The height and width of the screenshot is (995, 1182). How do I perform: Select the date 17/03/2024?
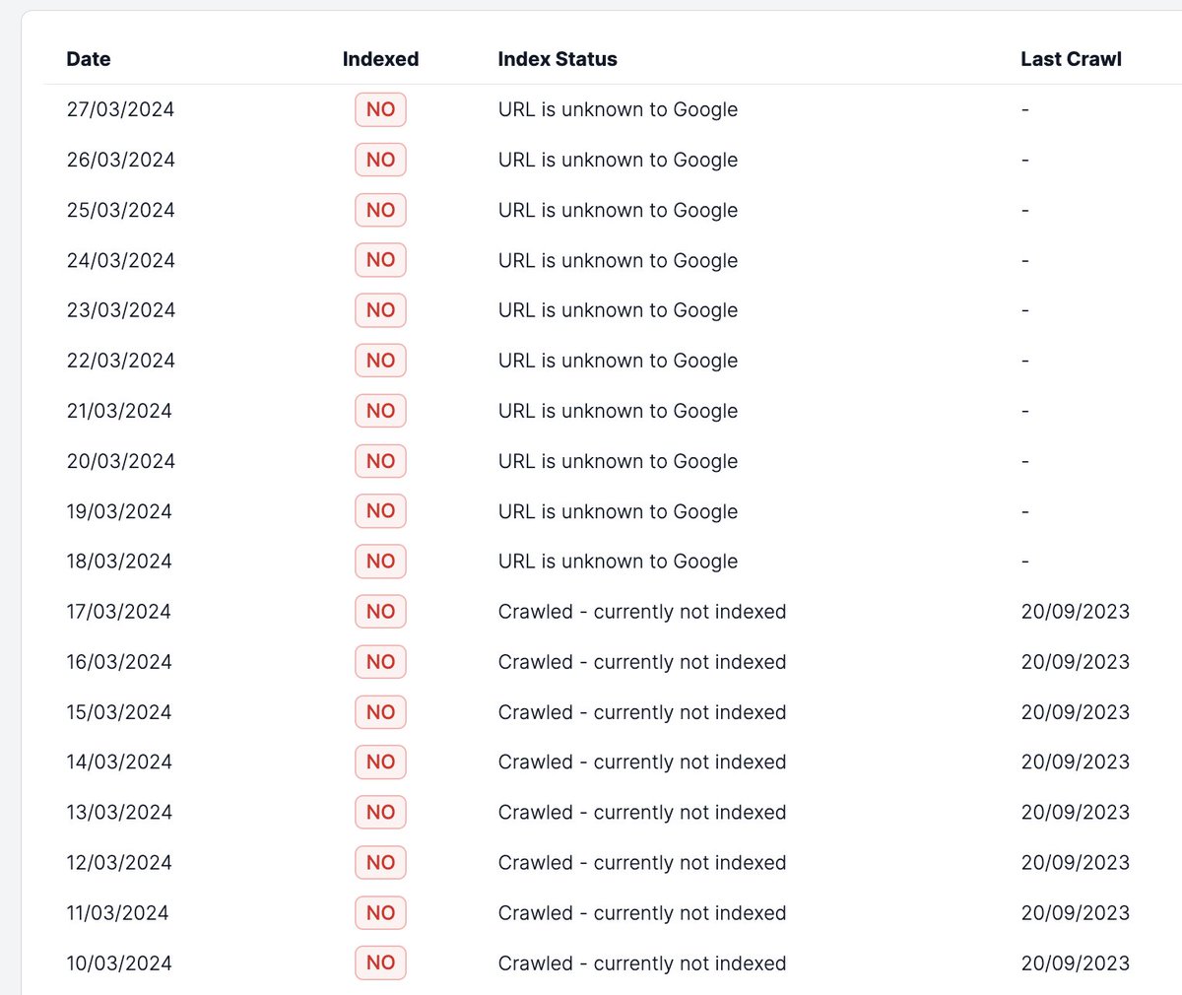coord(118,611)
